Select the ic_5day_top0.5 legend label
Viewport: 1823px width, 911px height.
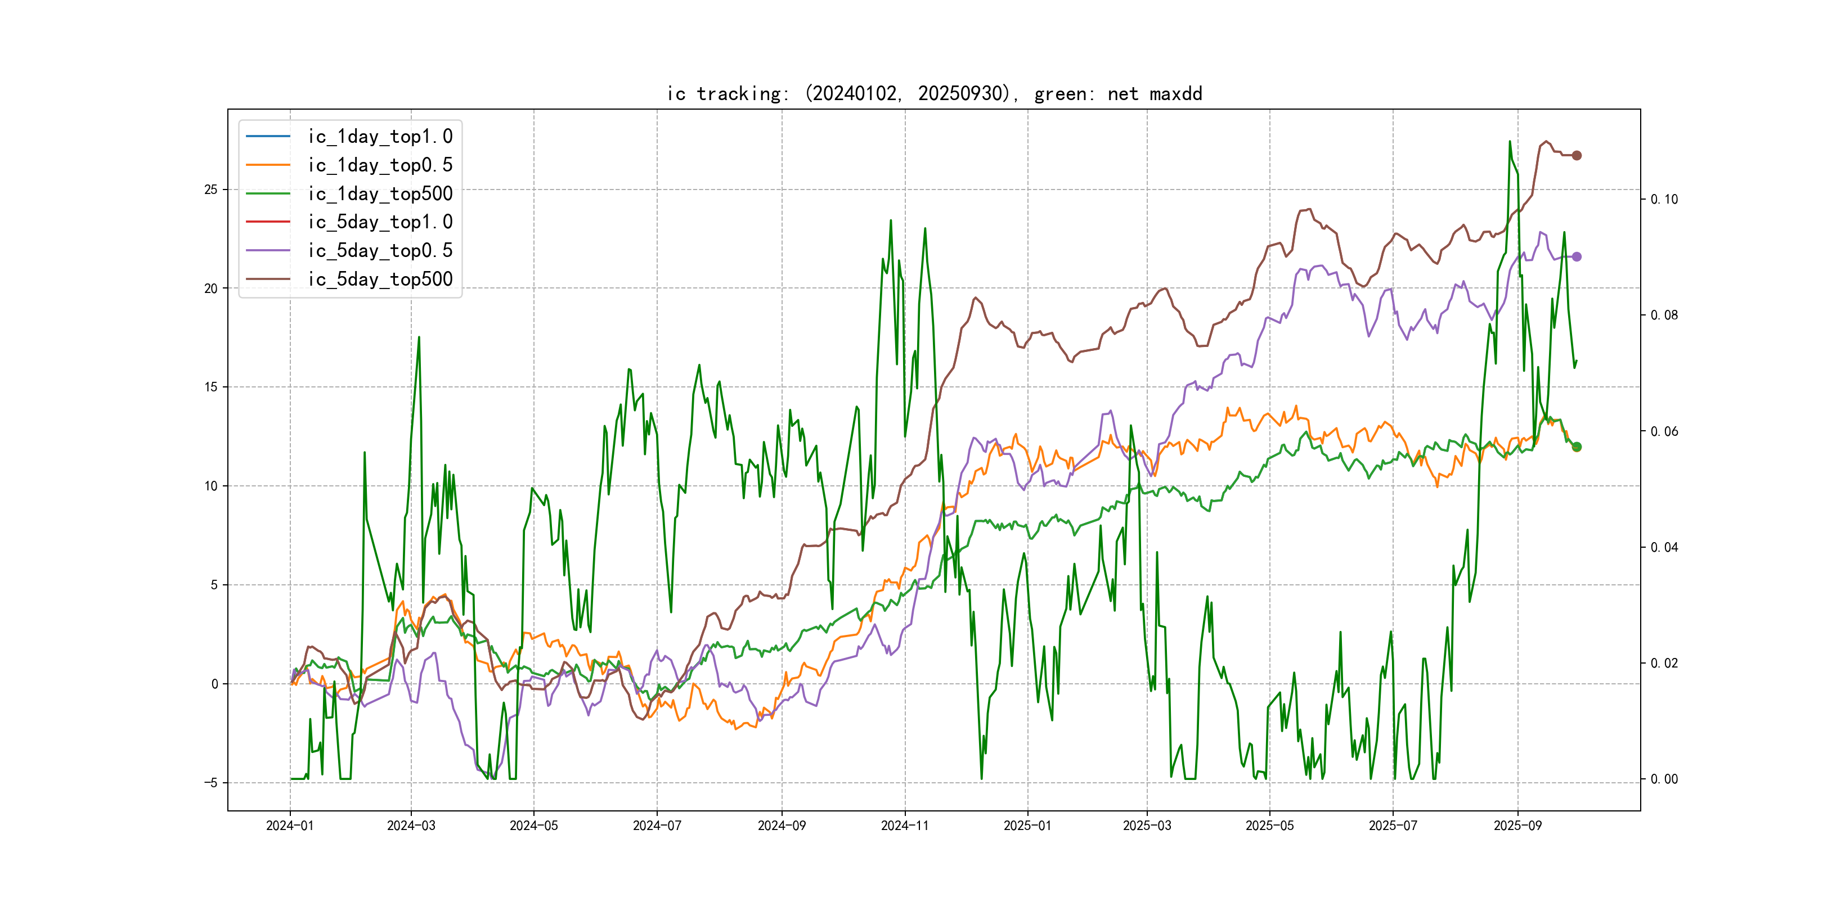(380, 250)
